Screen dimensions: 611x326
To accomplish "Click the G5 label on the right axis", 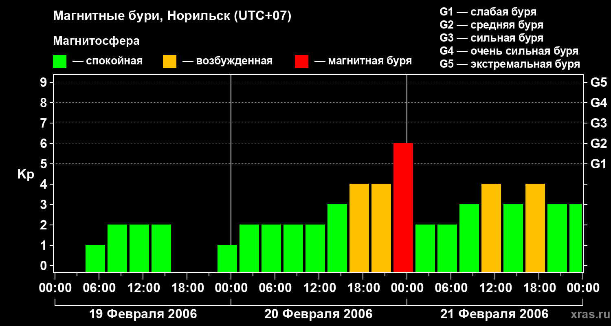I will [598, 82].
